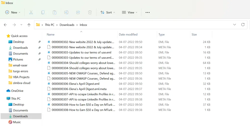This screenshot has width=250, height=126.
Task: Click the Copy icon in toolbar
Action: tap(43, 12)
